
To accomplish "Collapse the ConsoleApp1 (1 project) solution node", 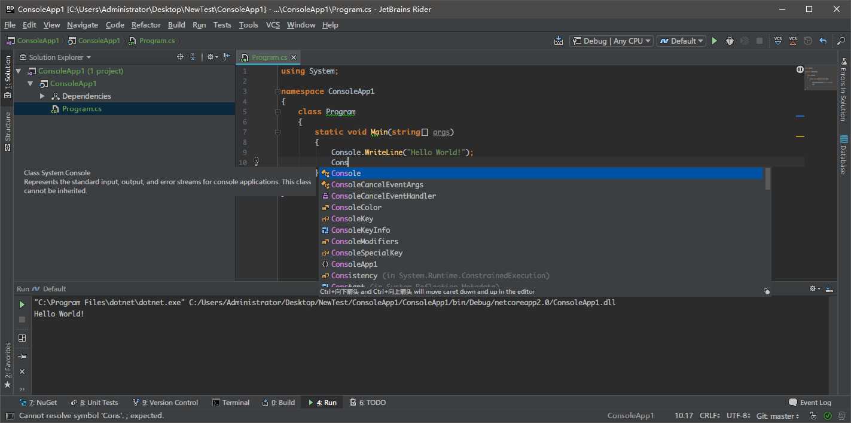I will [19, 71].
